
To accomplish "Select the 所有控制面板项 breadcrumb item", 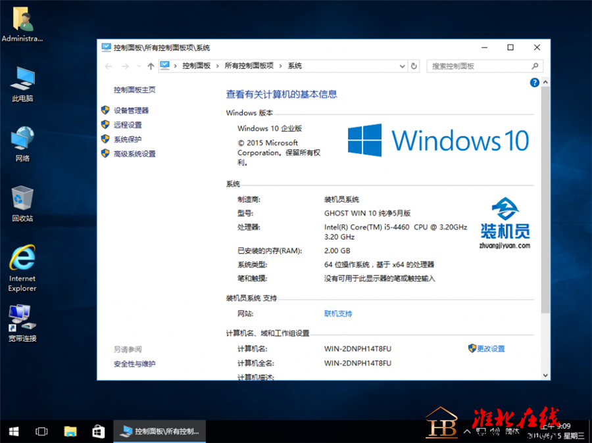I will 249,66.
